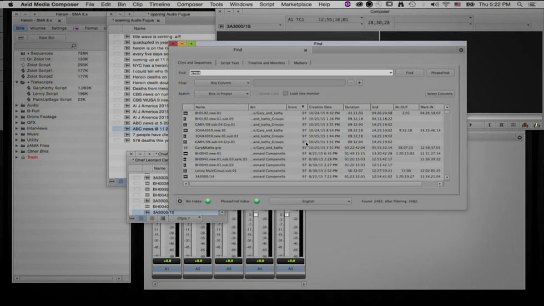544x306 pixels.
Task: Select frame view icon in Chief Leonard bin
Action: [x=152, y=218]
